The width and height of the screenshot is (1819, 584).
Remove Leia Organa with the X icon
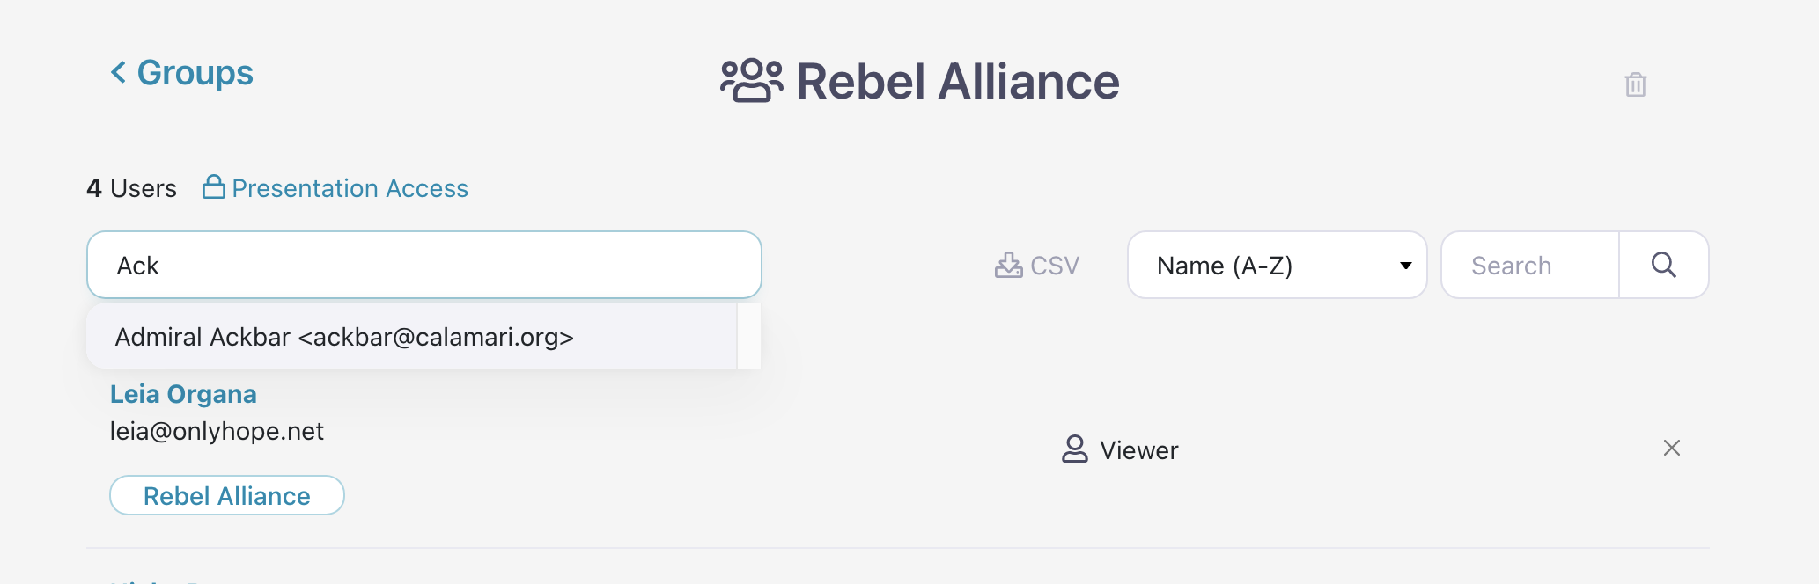[x=1671, y=448]
